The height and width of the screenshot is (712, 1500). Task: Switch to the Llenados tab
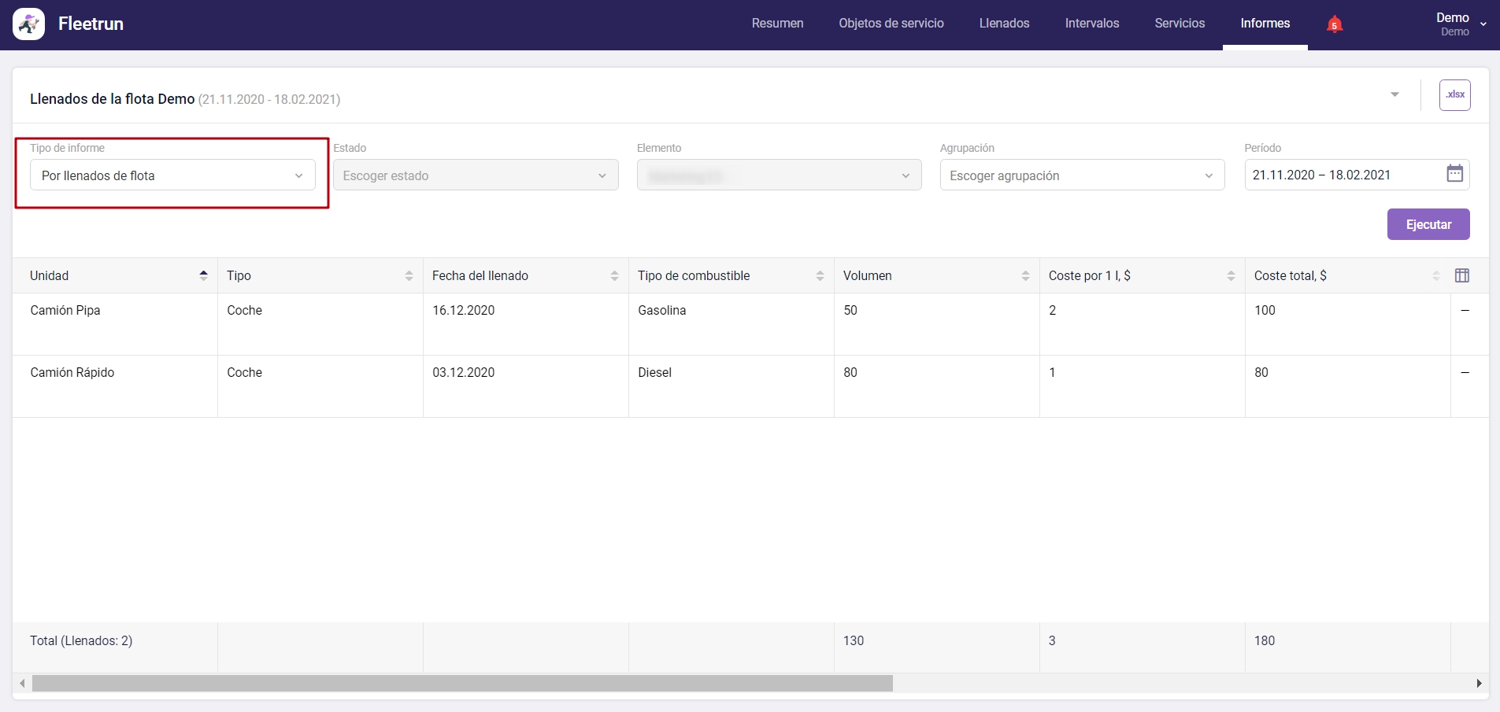(x=1004, y=24)
